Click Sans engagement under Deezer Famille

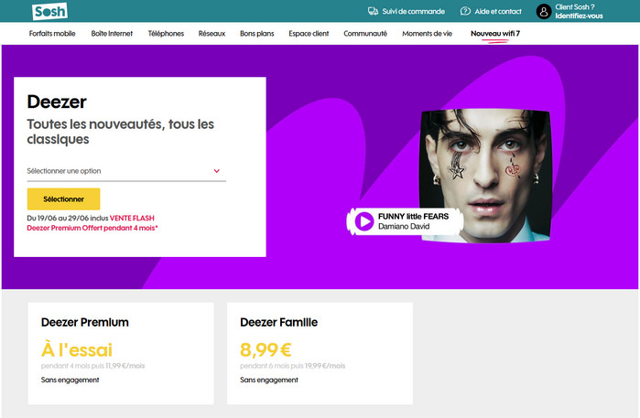pos(269,380)
